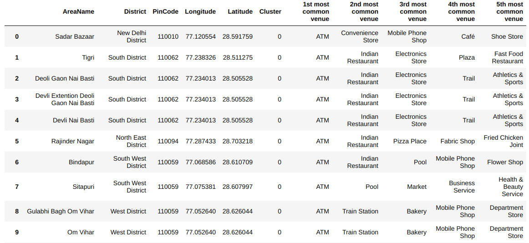529x243 pixels.
Task: Click the Longitude column header
Action: [x=200, y=11]
